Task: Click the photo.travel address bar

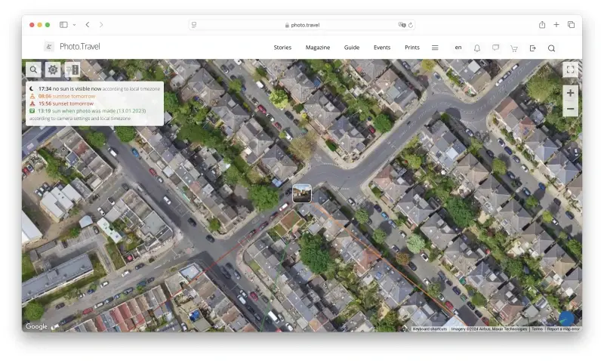Action: coord(301,25)
